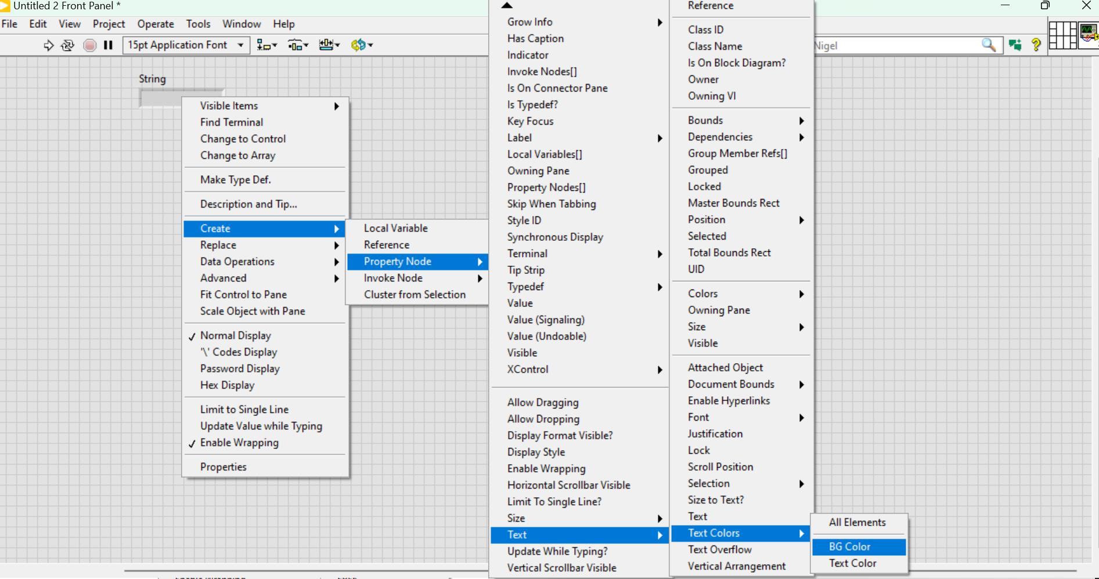
Task: Click the Pause button in the toolbar
Action: 108,45
